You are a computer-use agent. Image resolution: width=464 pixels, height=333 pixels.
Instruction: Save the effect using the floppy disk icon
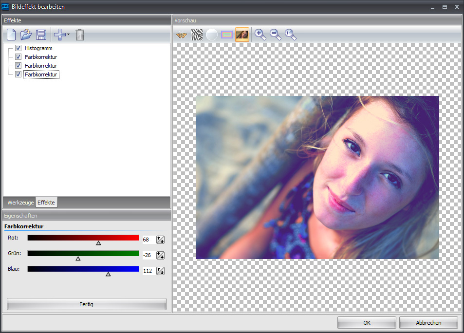(41, 35)
